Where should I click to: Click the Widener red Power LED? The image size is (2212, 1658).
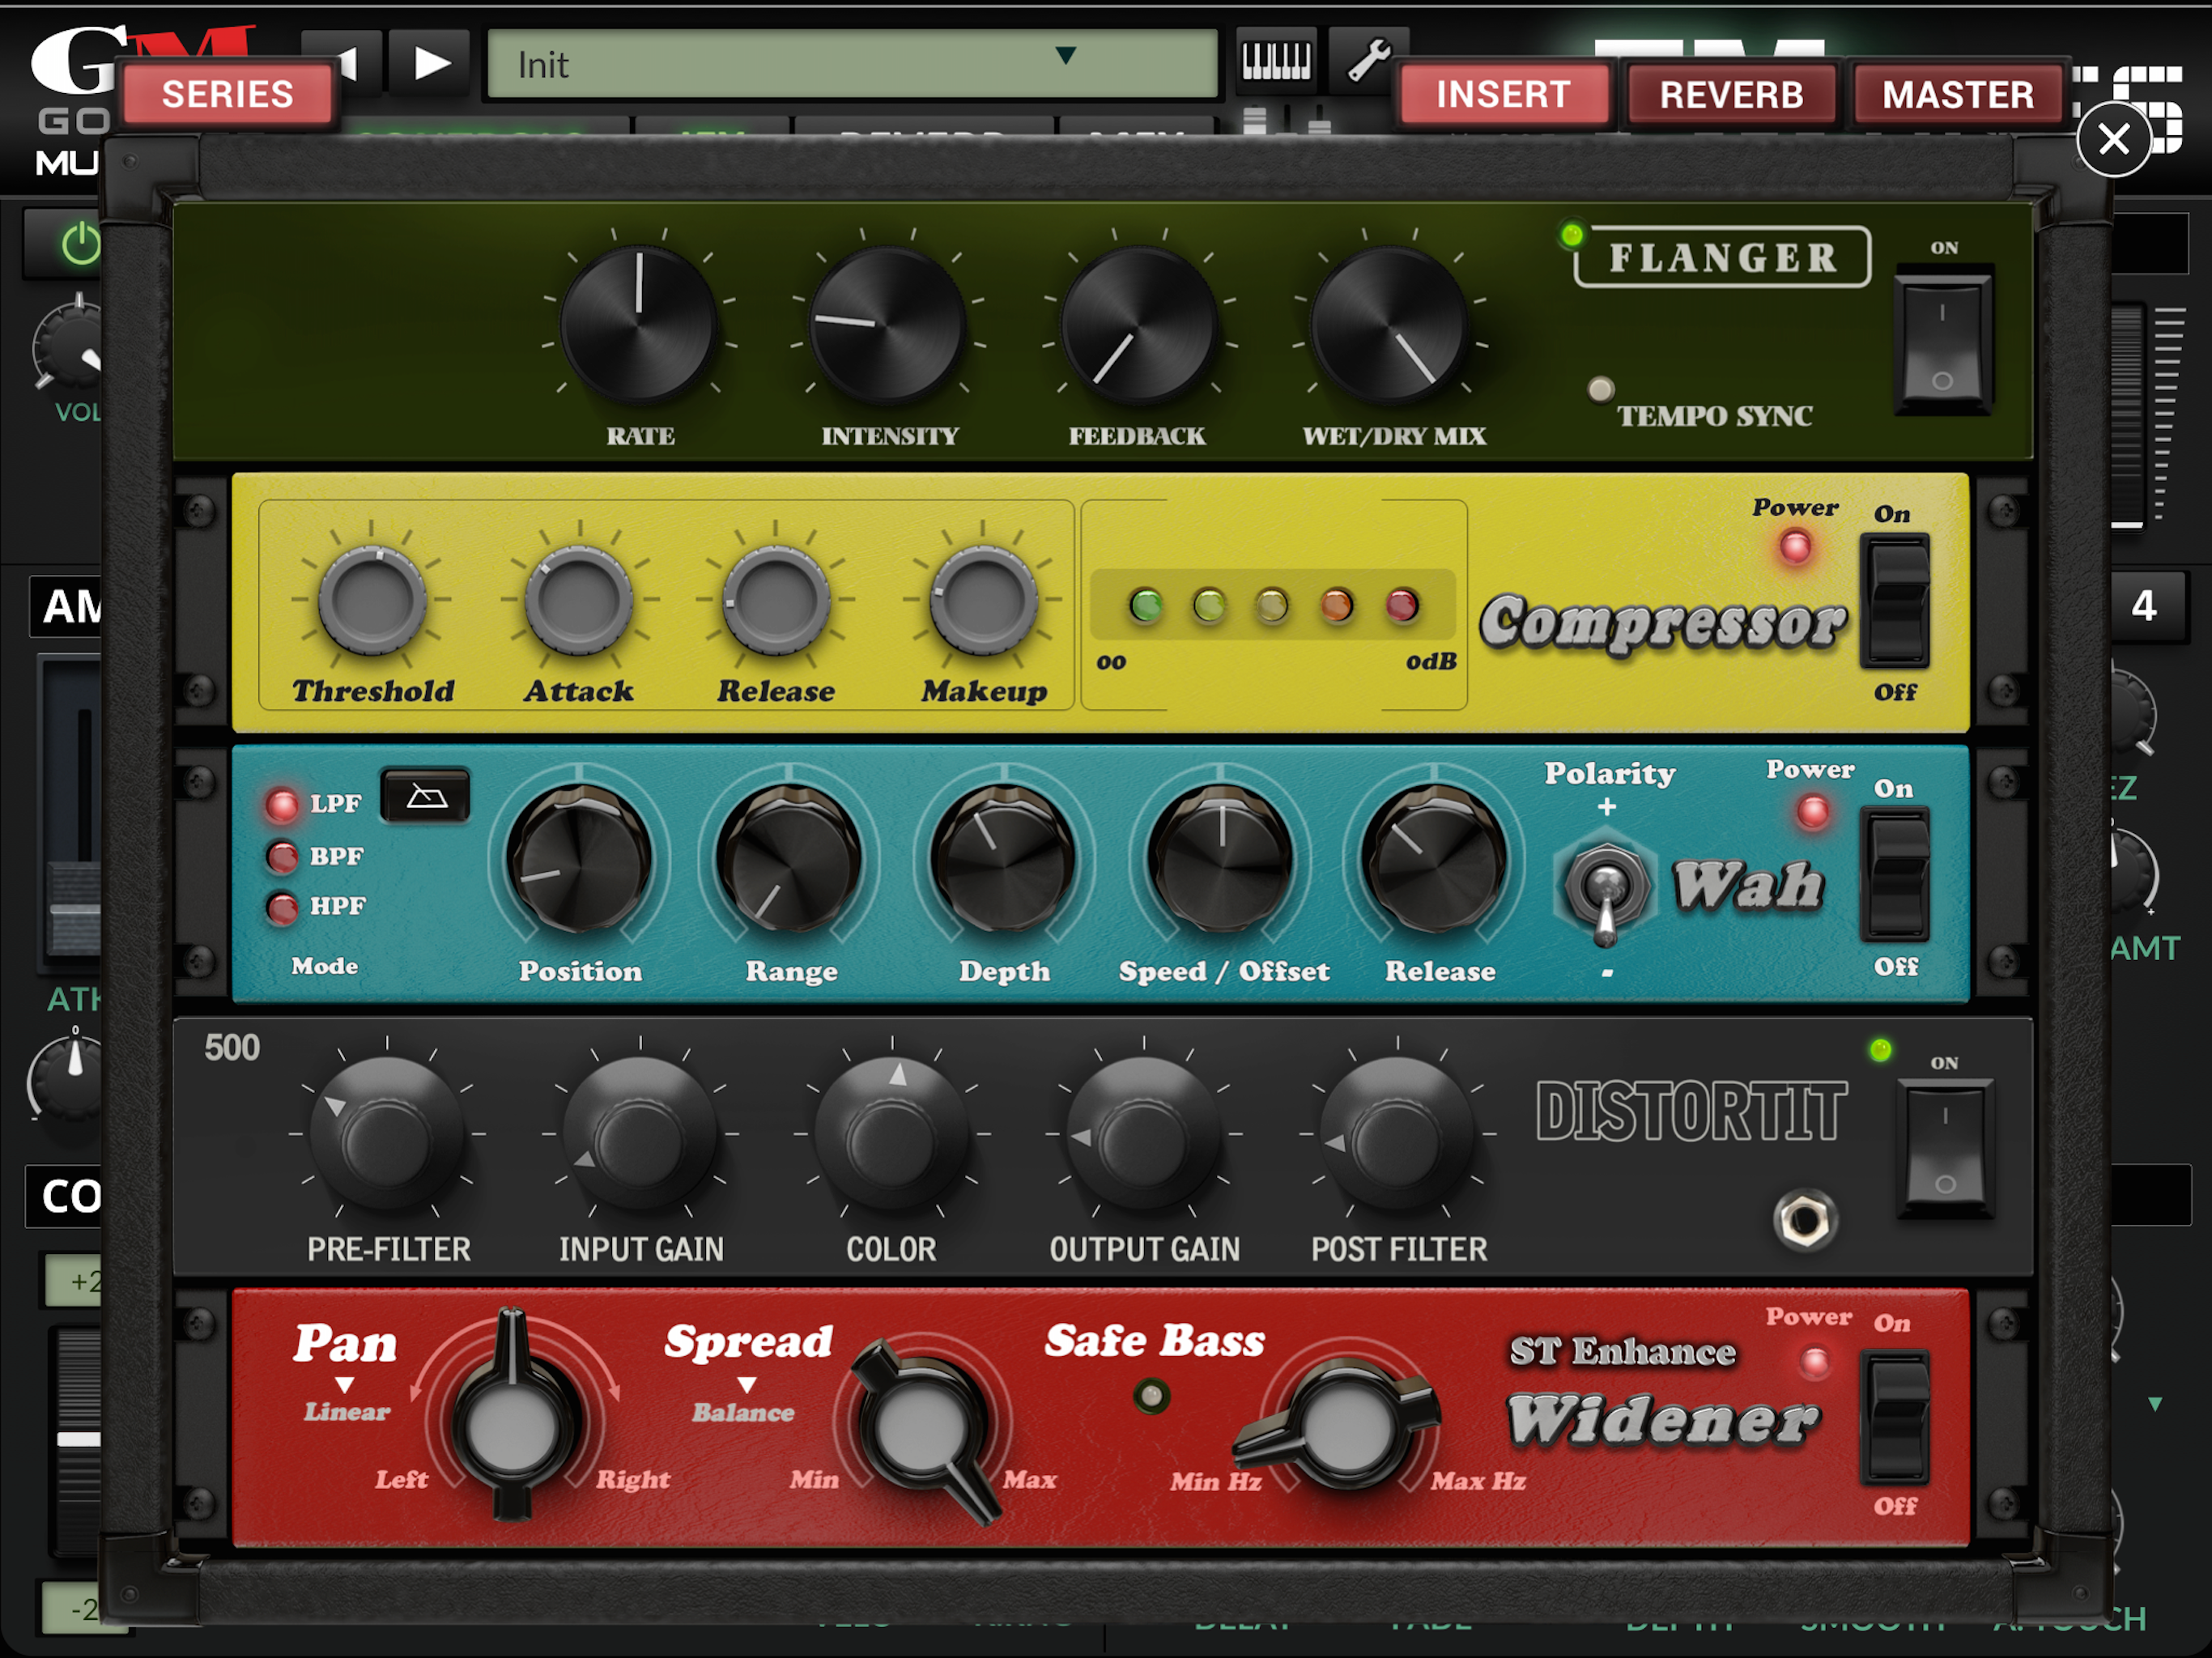tap(1814, 1362)
